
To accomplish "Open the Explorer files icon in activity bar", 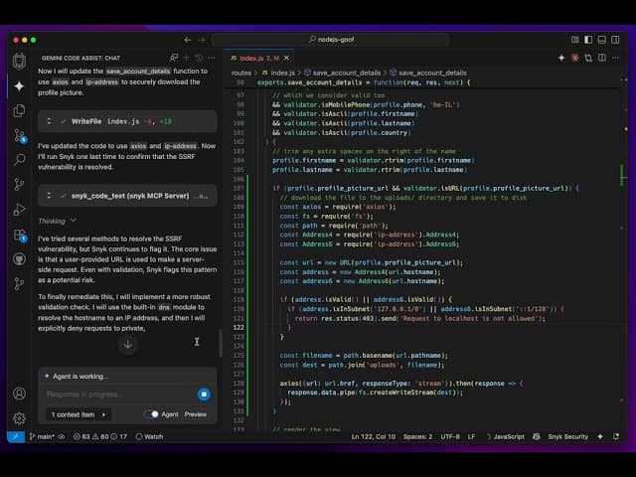I will pos(19,110).
